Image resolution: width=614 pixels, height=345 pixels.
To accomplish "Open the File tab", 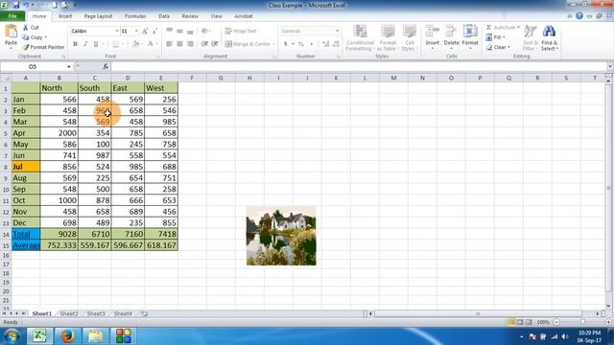I will click(12, 16).
